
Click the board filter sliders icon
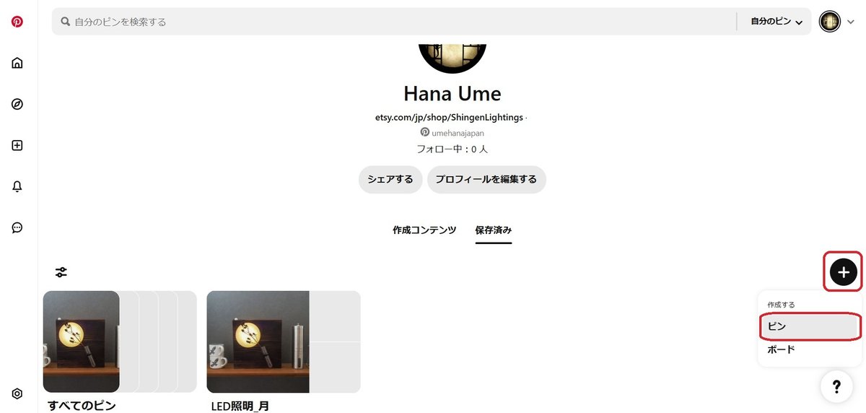click(x=61, y=272)
